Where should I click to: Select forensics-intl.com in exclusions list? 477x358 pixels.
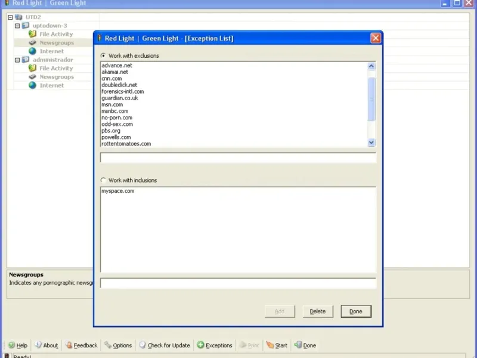click(123, 92)
